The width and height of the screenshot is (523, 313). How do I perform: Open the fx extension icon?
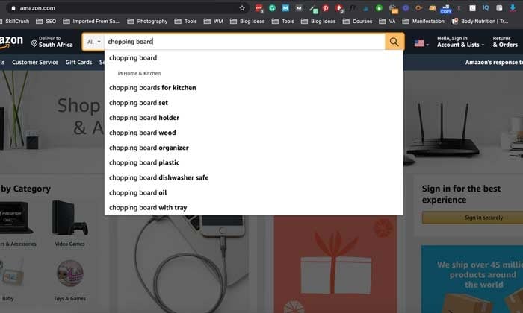352,8
